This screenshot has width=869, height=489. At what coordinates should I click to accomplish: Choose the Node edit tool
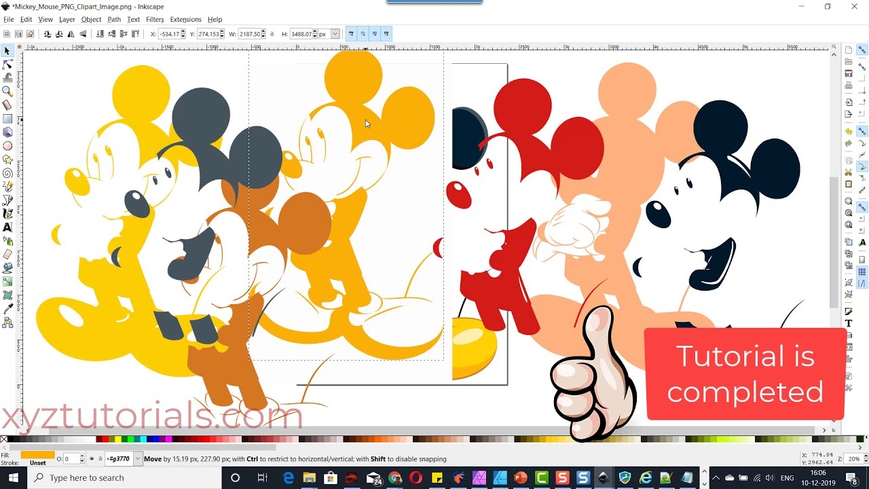[7, 65]
